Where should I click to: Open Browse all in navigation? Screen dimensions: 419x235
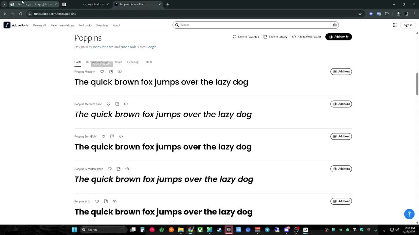(x=40, y=25)
